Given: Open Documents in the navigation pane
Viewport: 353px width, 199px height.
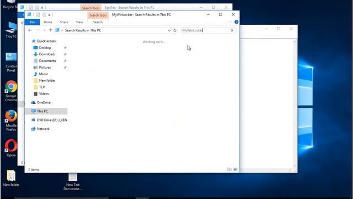Looking at the screenshot, I should click(x=47, y=61).
